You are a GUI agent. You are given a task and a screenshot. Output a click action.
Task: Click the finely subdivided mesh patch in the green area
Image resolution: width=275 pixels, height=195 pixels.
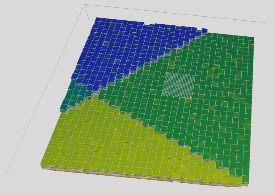coord(179,86)
